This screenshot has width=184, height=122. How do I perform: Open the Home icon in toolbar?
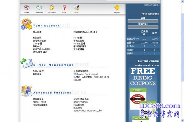(27, 8)
